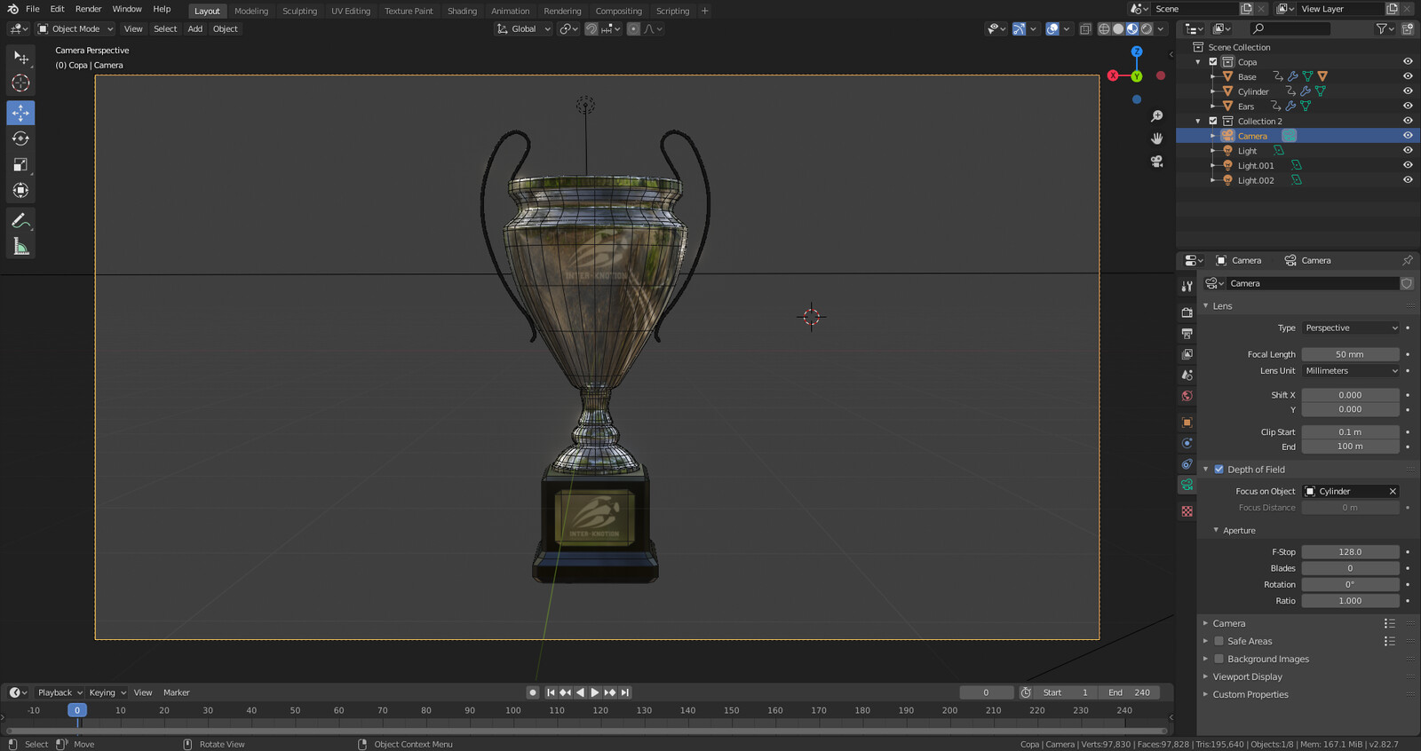Activate the Move tool
The image size is (1421, 751).
click(x=20, y=113)
